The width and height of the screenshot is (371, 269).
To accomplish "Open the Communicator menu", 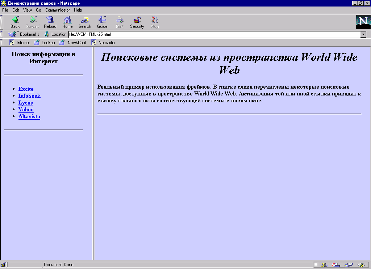I will (x=58, y=10).
